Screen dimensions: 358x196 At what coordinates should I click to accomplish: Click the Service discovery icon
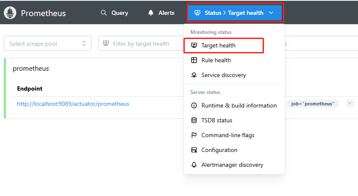[x=194, y=75]
